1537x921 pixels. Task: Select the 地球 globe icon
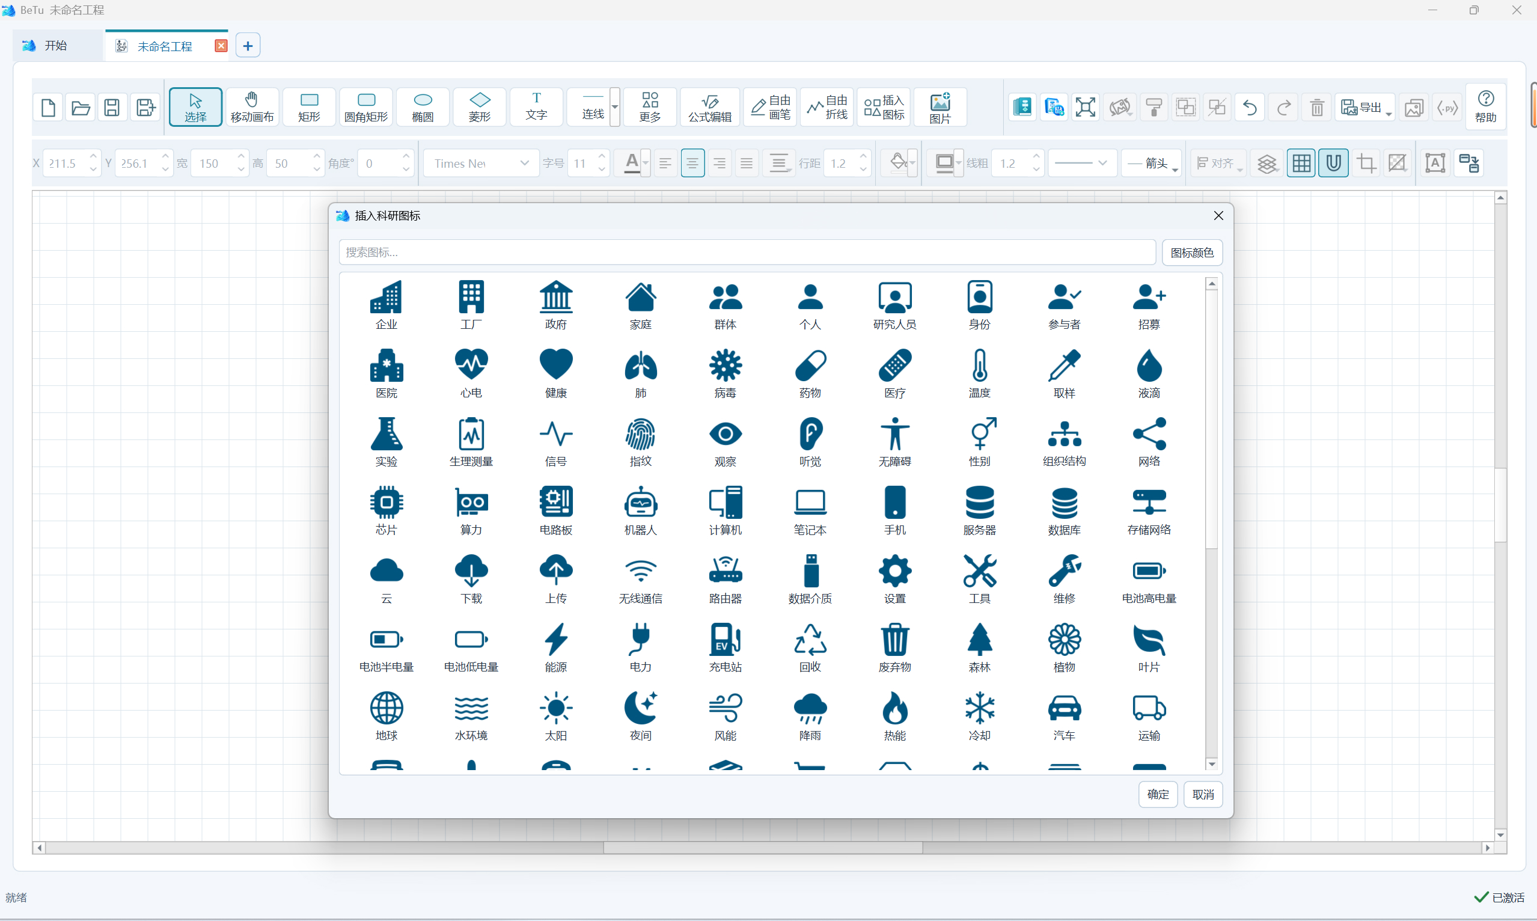pos(386,716)
